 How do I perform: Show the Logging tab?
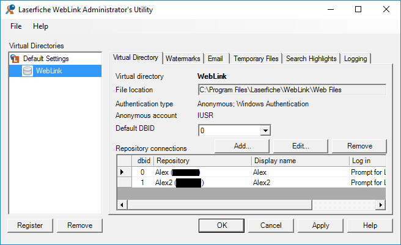pyautogui.click(x=356, y=59)
